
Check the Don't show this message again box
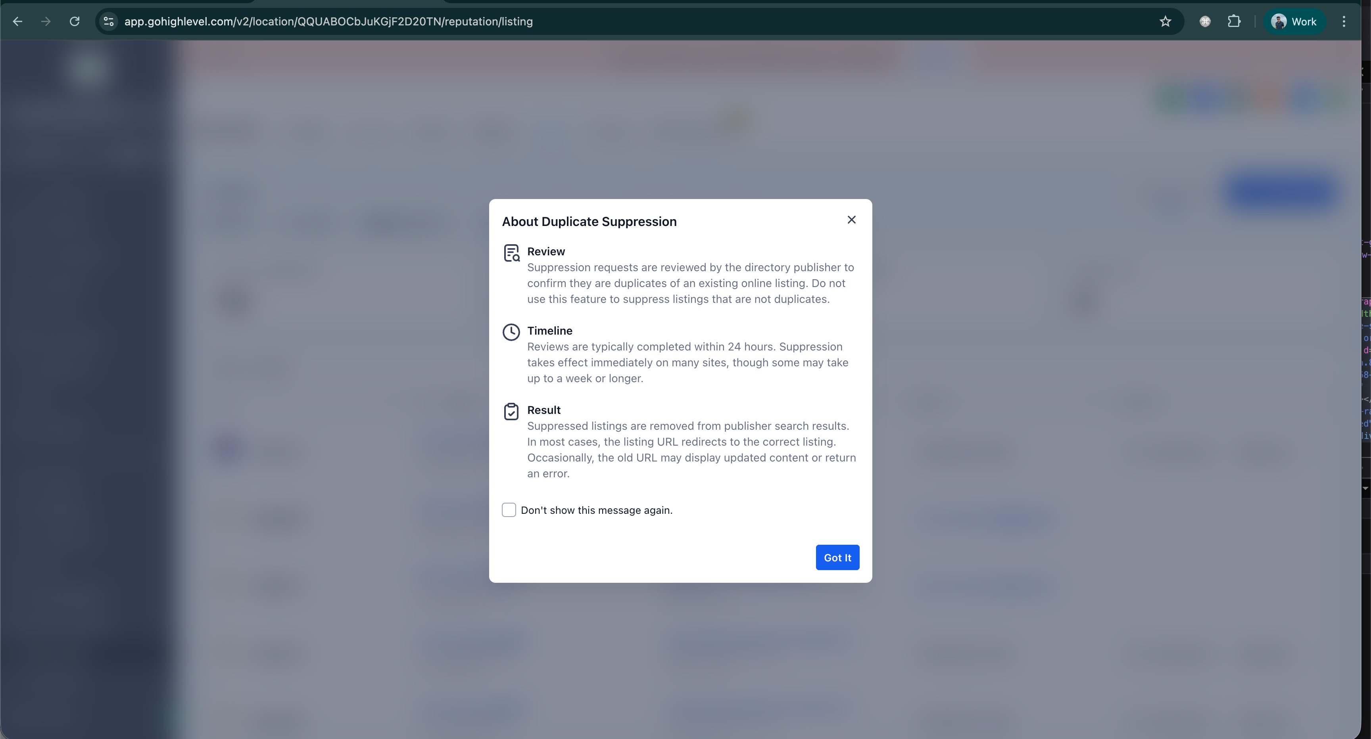[x=509, y=510]
